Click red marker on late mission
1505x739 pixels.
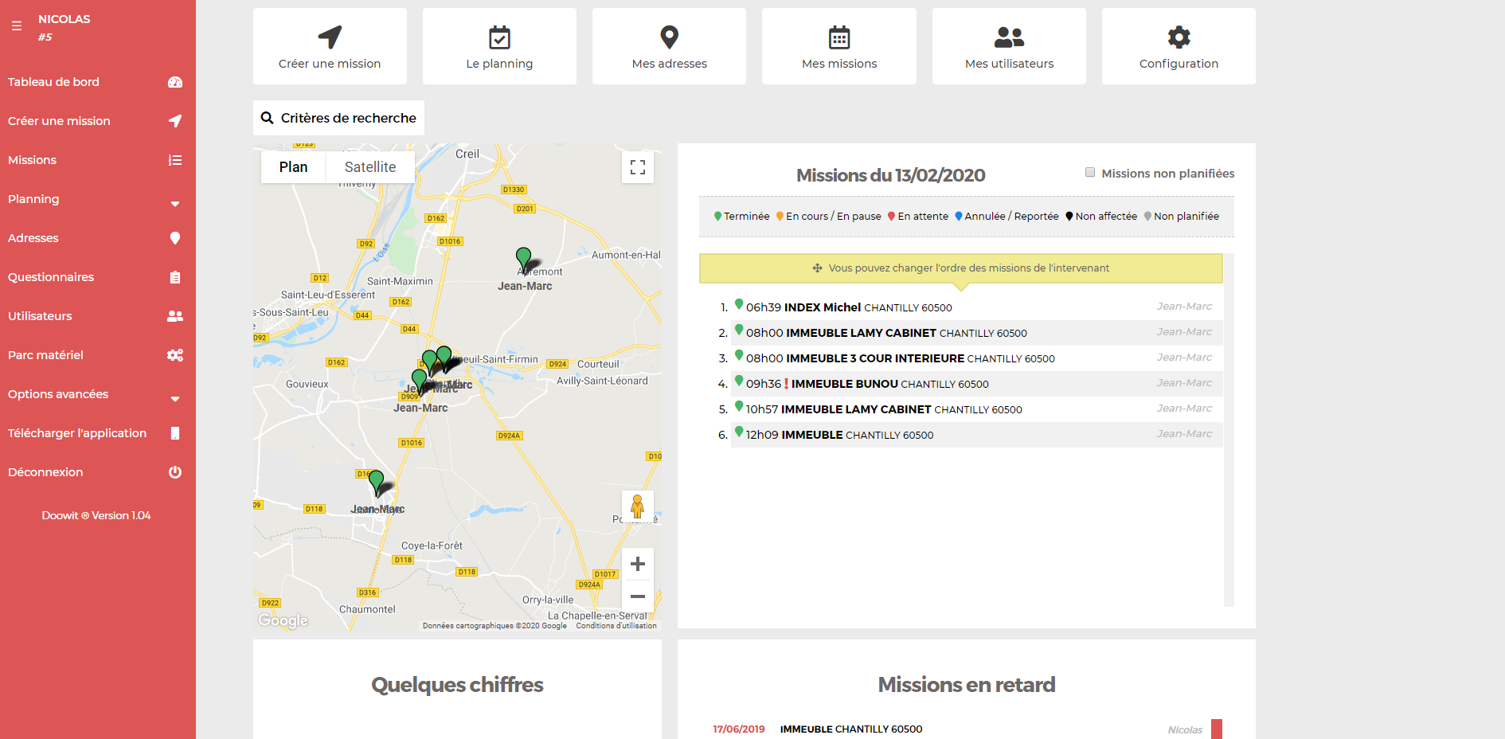(1216, 729)
